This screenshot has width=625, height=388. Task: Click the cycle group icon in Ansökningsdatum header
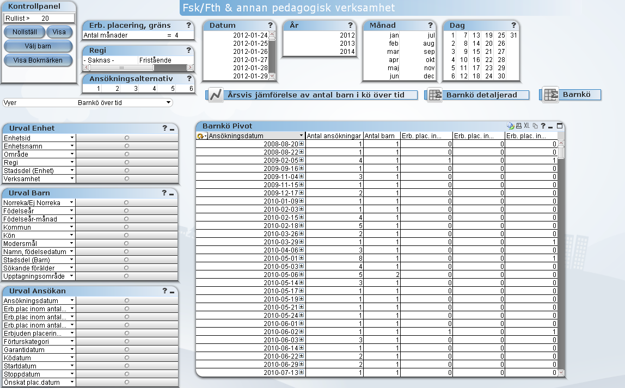coord(200,136)
